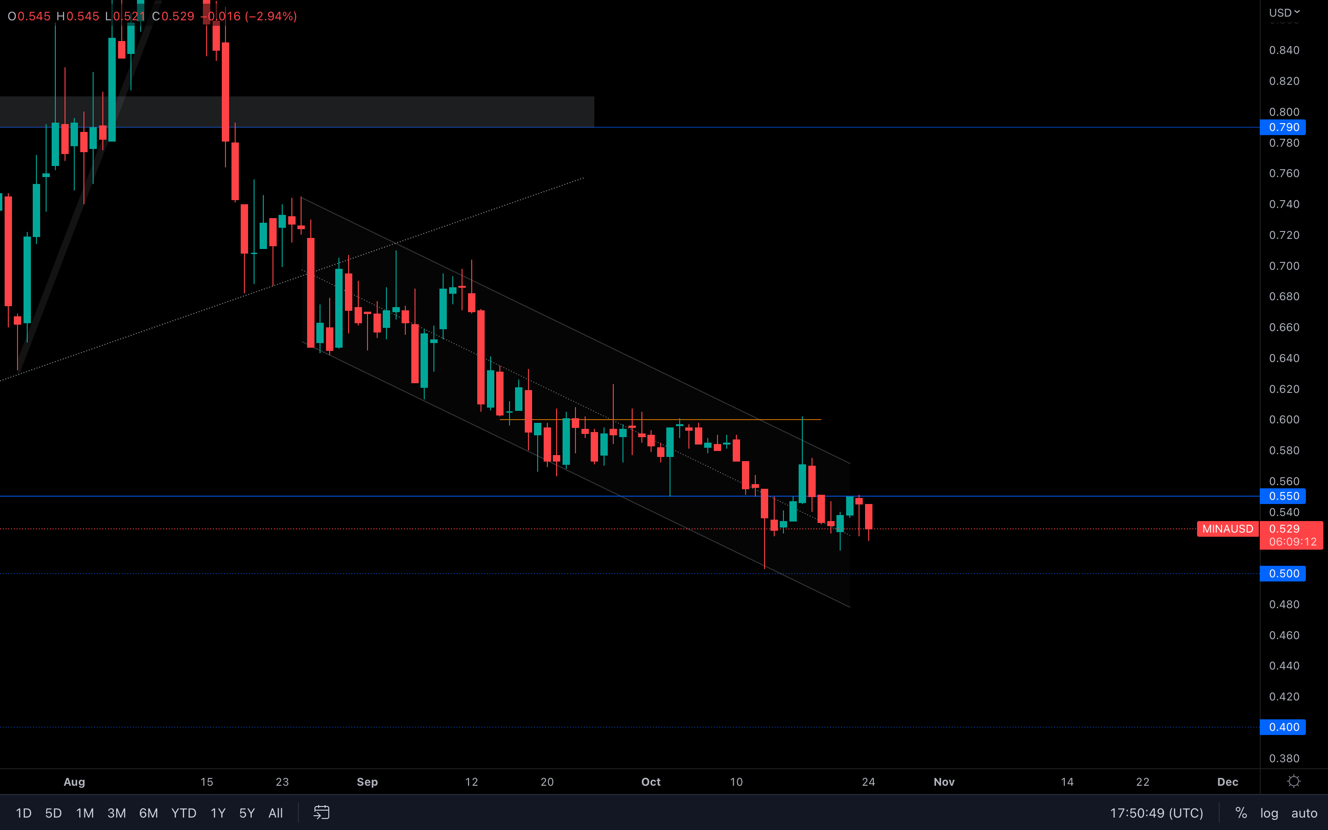
Task: Open the UTC timezone clock menu
Action: 1156,813
